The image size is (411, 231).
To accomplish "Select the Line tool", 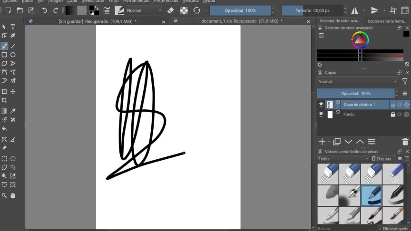I will (x=13, y=46).
